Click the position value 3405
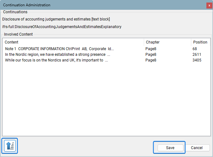The image size is (213, 157). pos(197,60)
